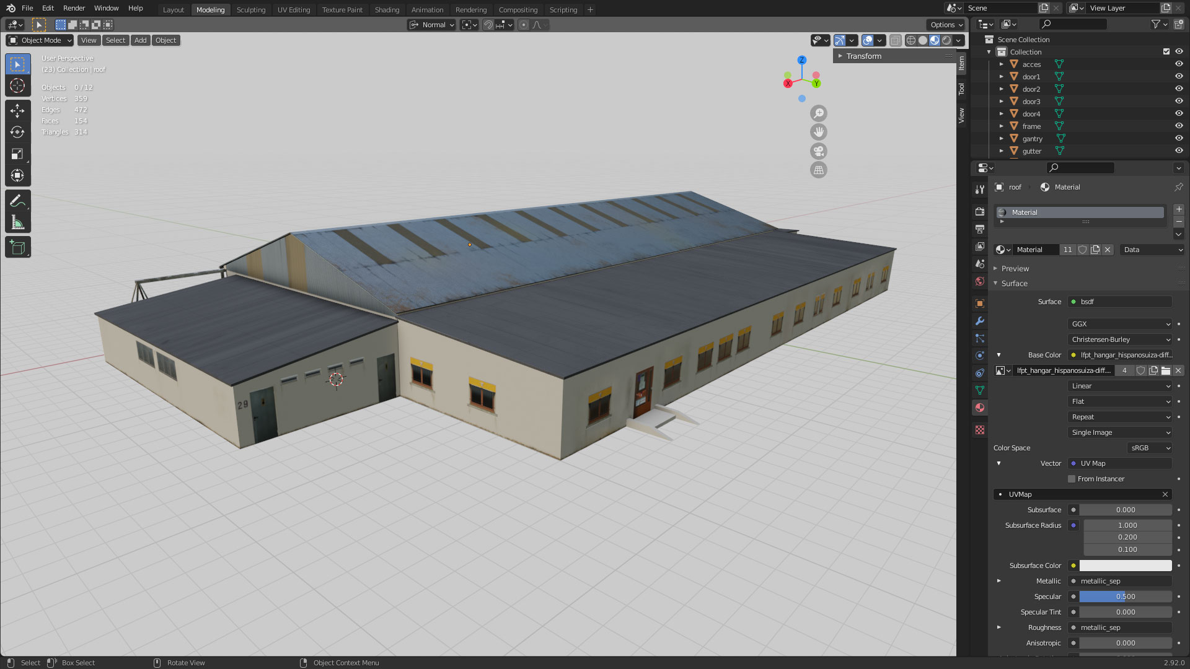
Task: Pick the Add Cube tool
Action: pos(17,247)
